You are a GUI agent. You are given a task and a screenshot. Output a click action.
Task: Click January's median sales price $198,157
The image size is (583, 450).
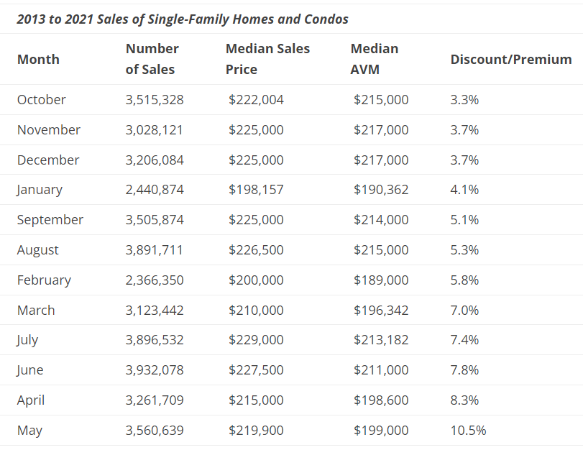pos(256,190)
